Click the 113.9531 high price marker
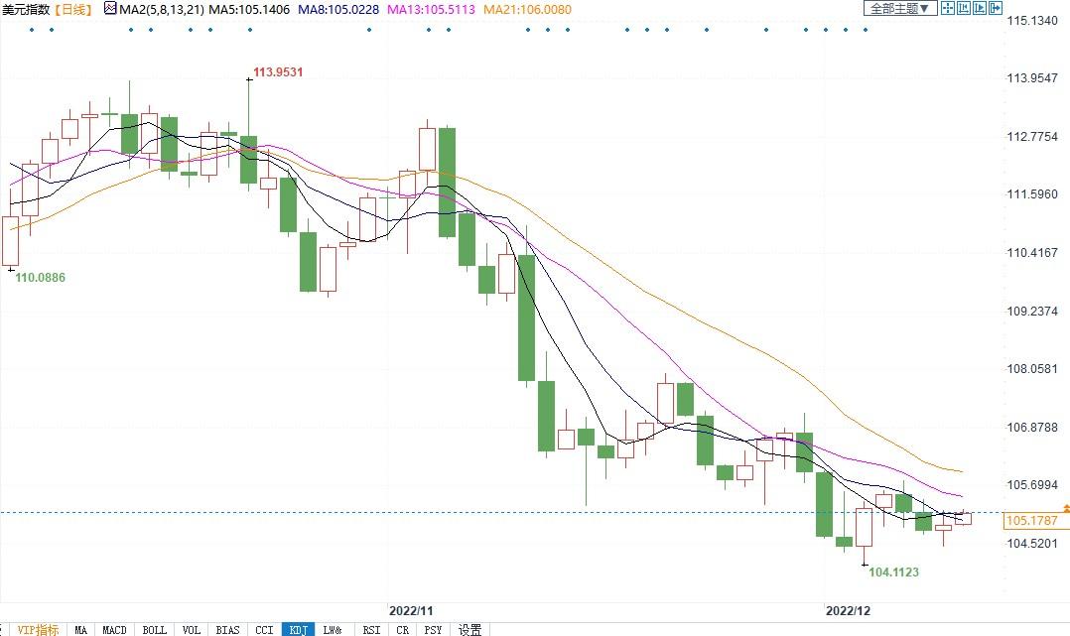This screenshot has height=636, width=1070. pos(278,71)
